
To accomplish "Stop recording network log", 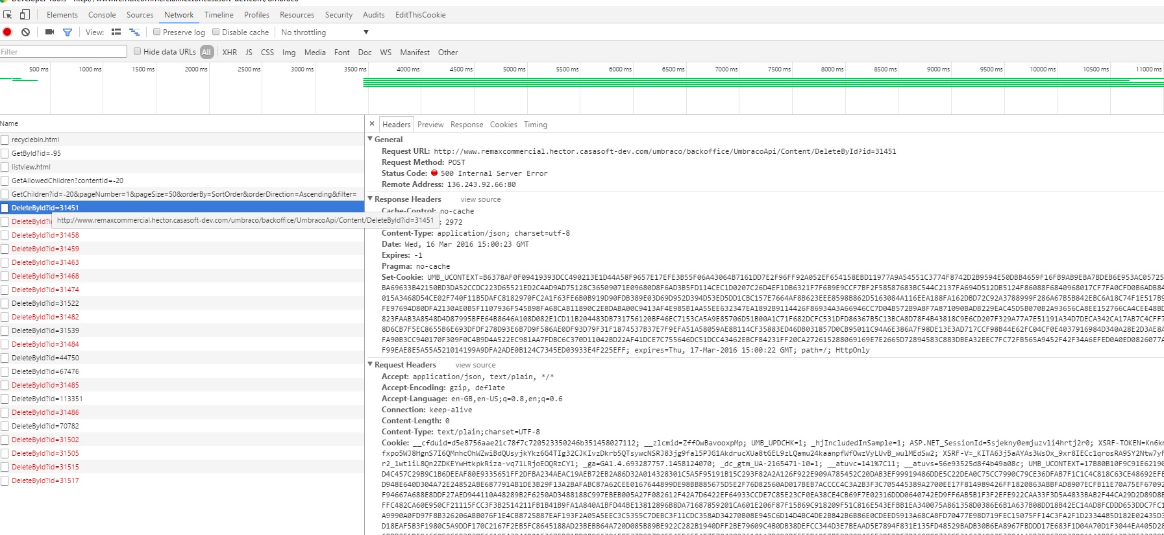I will [7, 32].
